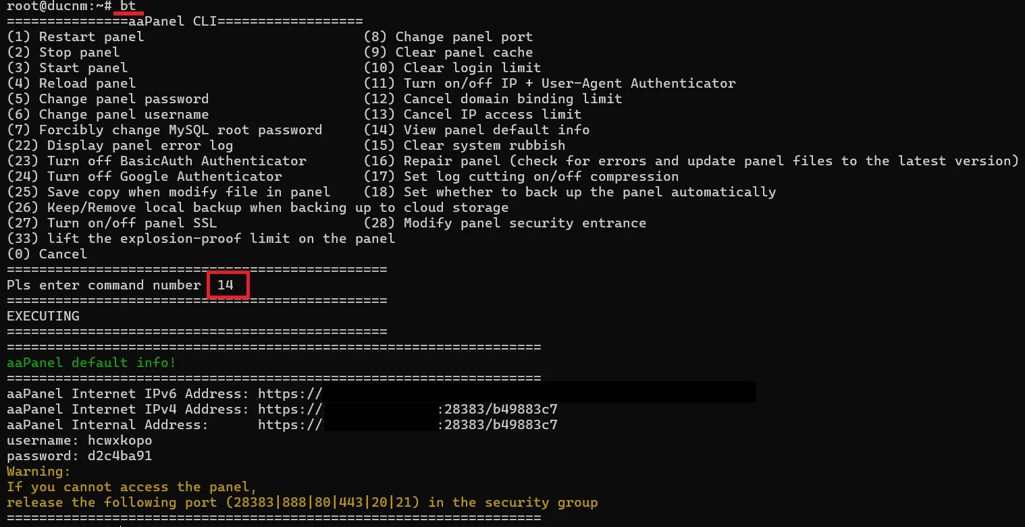Click the "(28) Modify panel security entrance" entry

coord(504,223)
